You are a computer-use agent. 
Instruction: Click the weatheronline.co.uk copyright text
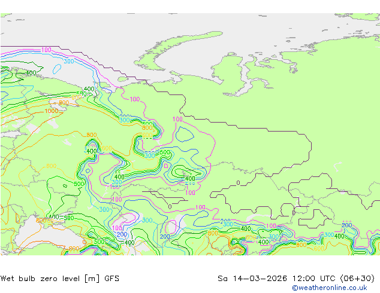(x=330, y=288)
